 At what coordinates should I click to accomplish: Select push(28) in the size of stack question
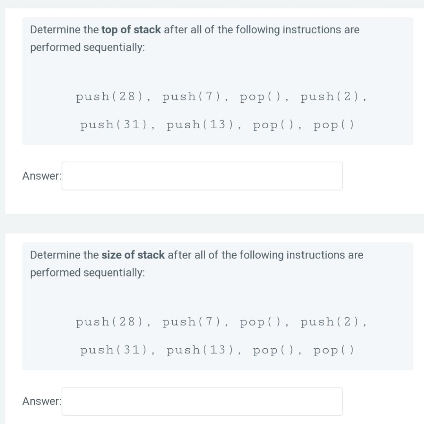(x=109, y=322)
